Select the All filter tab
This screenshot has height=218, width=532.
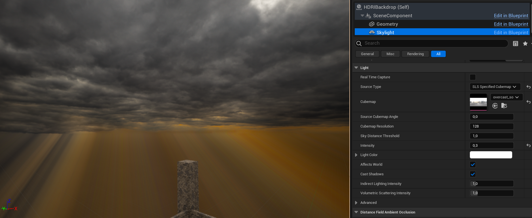click(x=438, y=54)
